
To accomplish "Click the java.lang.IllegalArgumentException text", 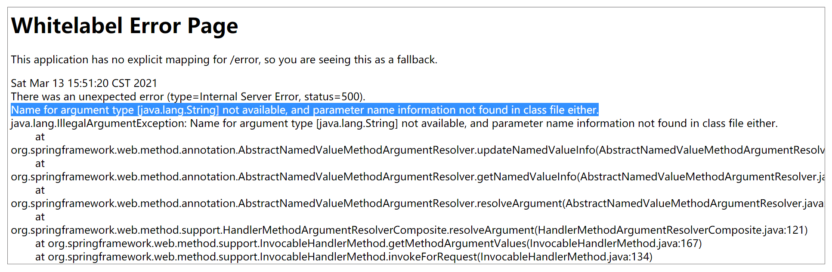I will pos(98,124).
